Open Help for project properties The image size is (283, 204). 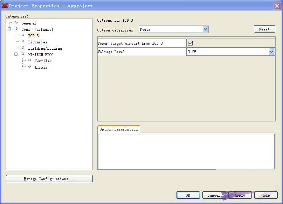[x=266, y=195]
